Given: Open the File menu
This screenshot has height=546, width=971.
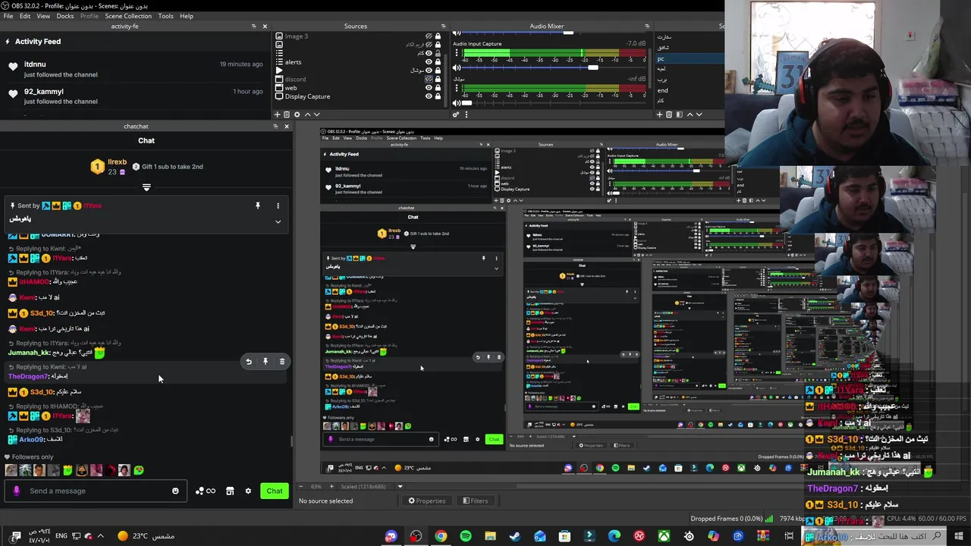Looking at the screenshot, I should pyautogui.click(x=8, y=16).
